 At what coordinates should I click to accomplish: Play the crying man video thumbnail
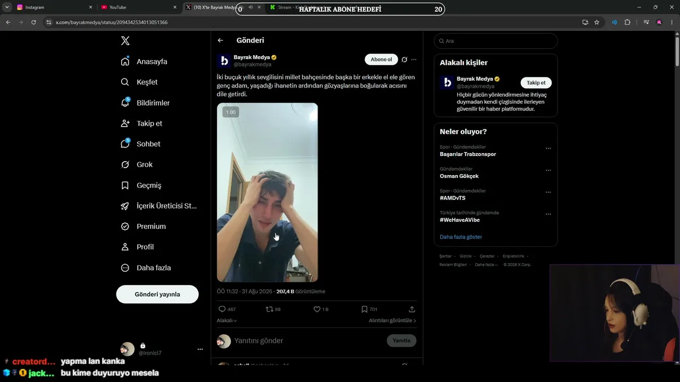click(267, 192)
